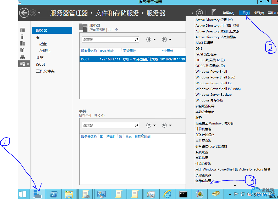The height and width of the screenshot is (199, 278).
Task: Choose 计算机管理 in the Tools menu
Action: point(203,129)
